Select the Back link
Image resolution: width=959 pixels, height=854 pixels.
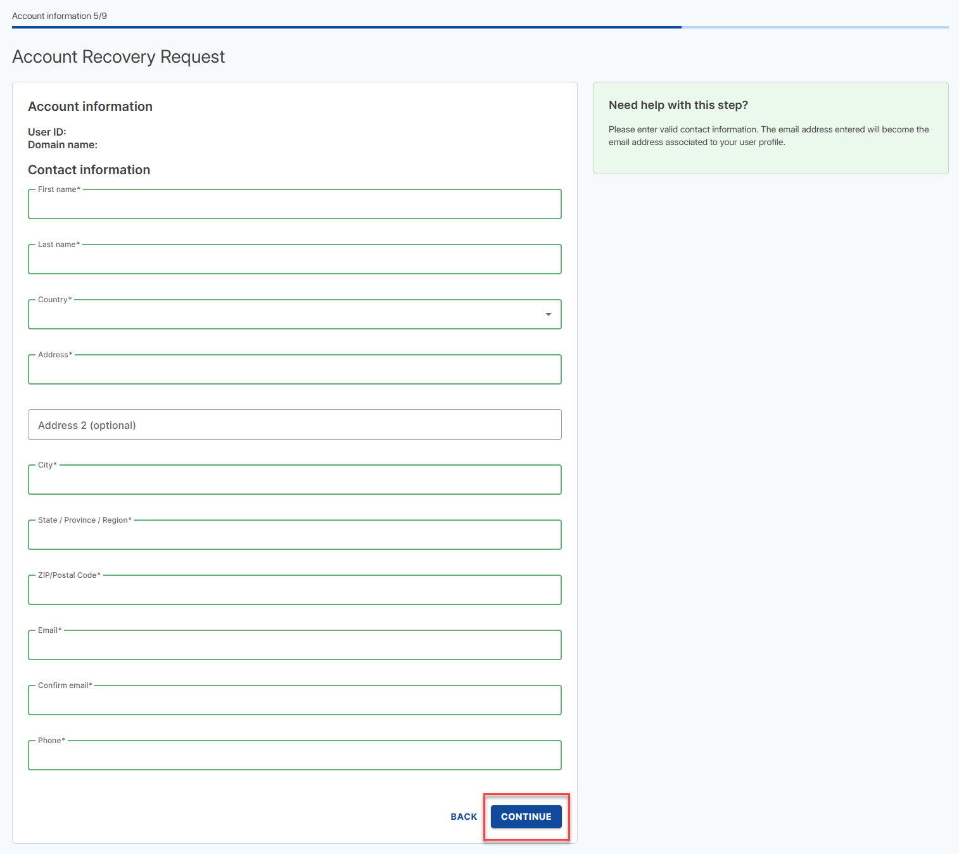464,817
